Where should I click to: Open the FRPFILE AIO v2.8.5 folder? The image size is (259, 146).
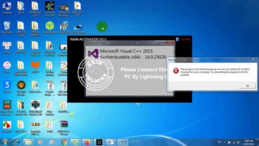(x=35, y=9)
